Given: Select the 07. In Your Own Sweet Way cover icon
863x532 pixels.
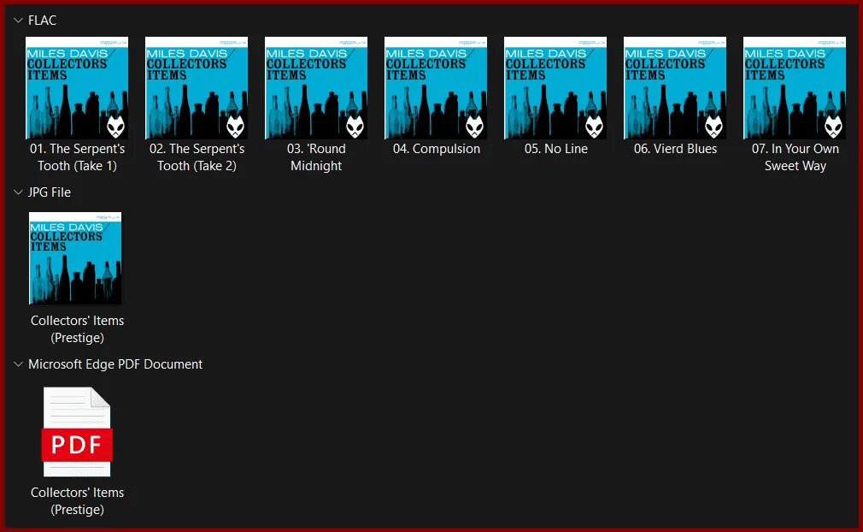Looking at the screenshot, I should [x=795, y=88].
